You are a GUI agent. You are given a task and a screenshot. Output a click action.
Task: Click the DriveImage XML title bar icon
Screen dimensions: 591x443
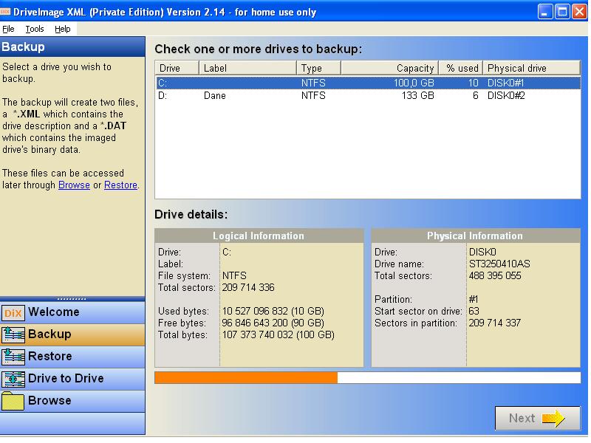point(6,10)
